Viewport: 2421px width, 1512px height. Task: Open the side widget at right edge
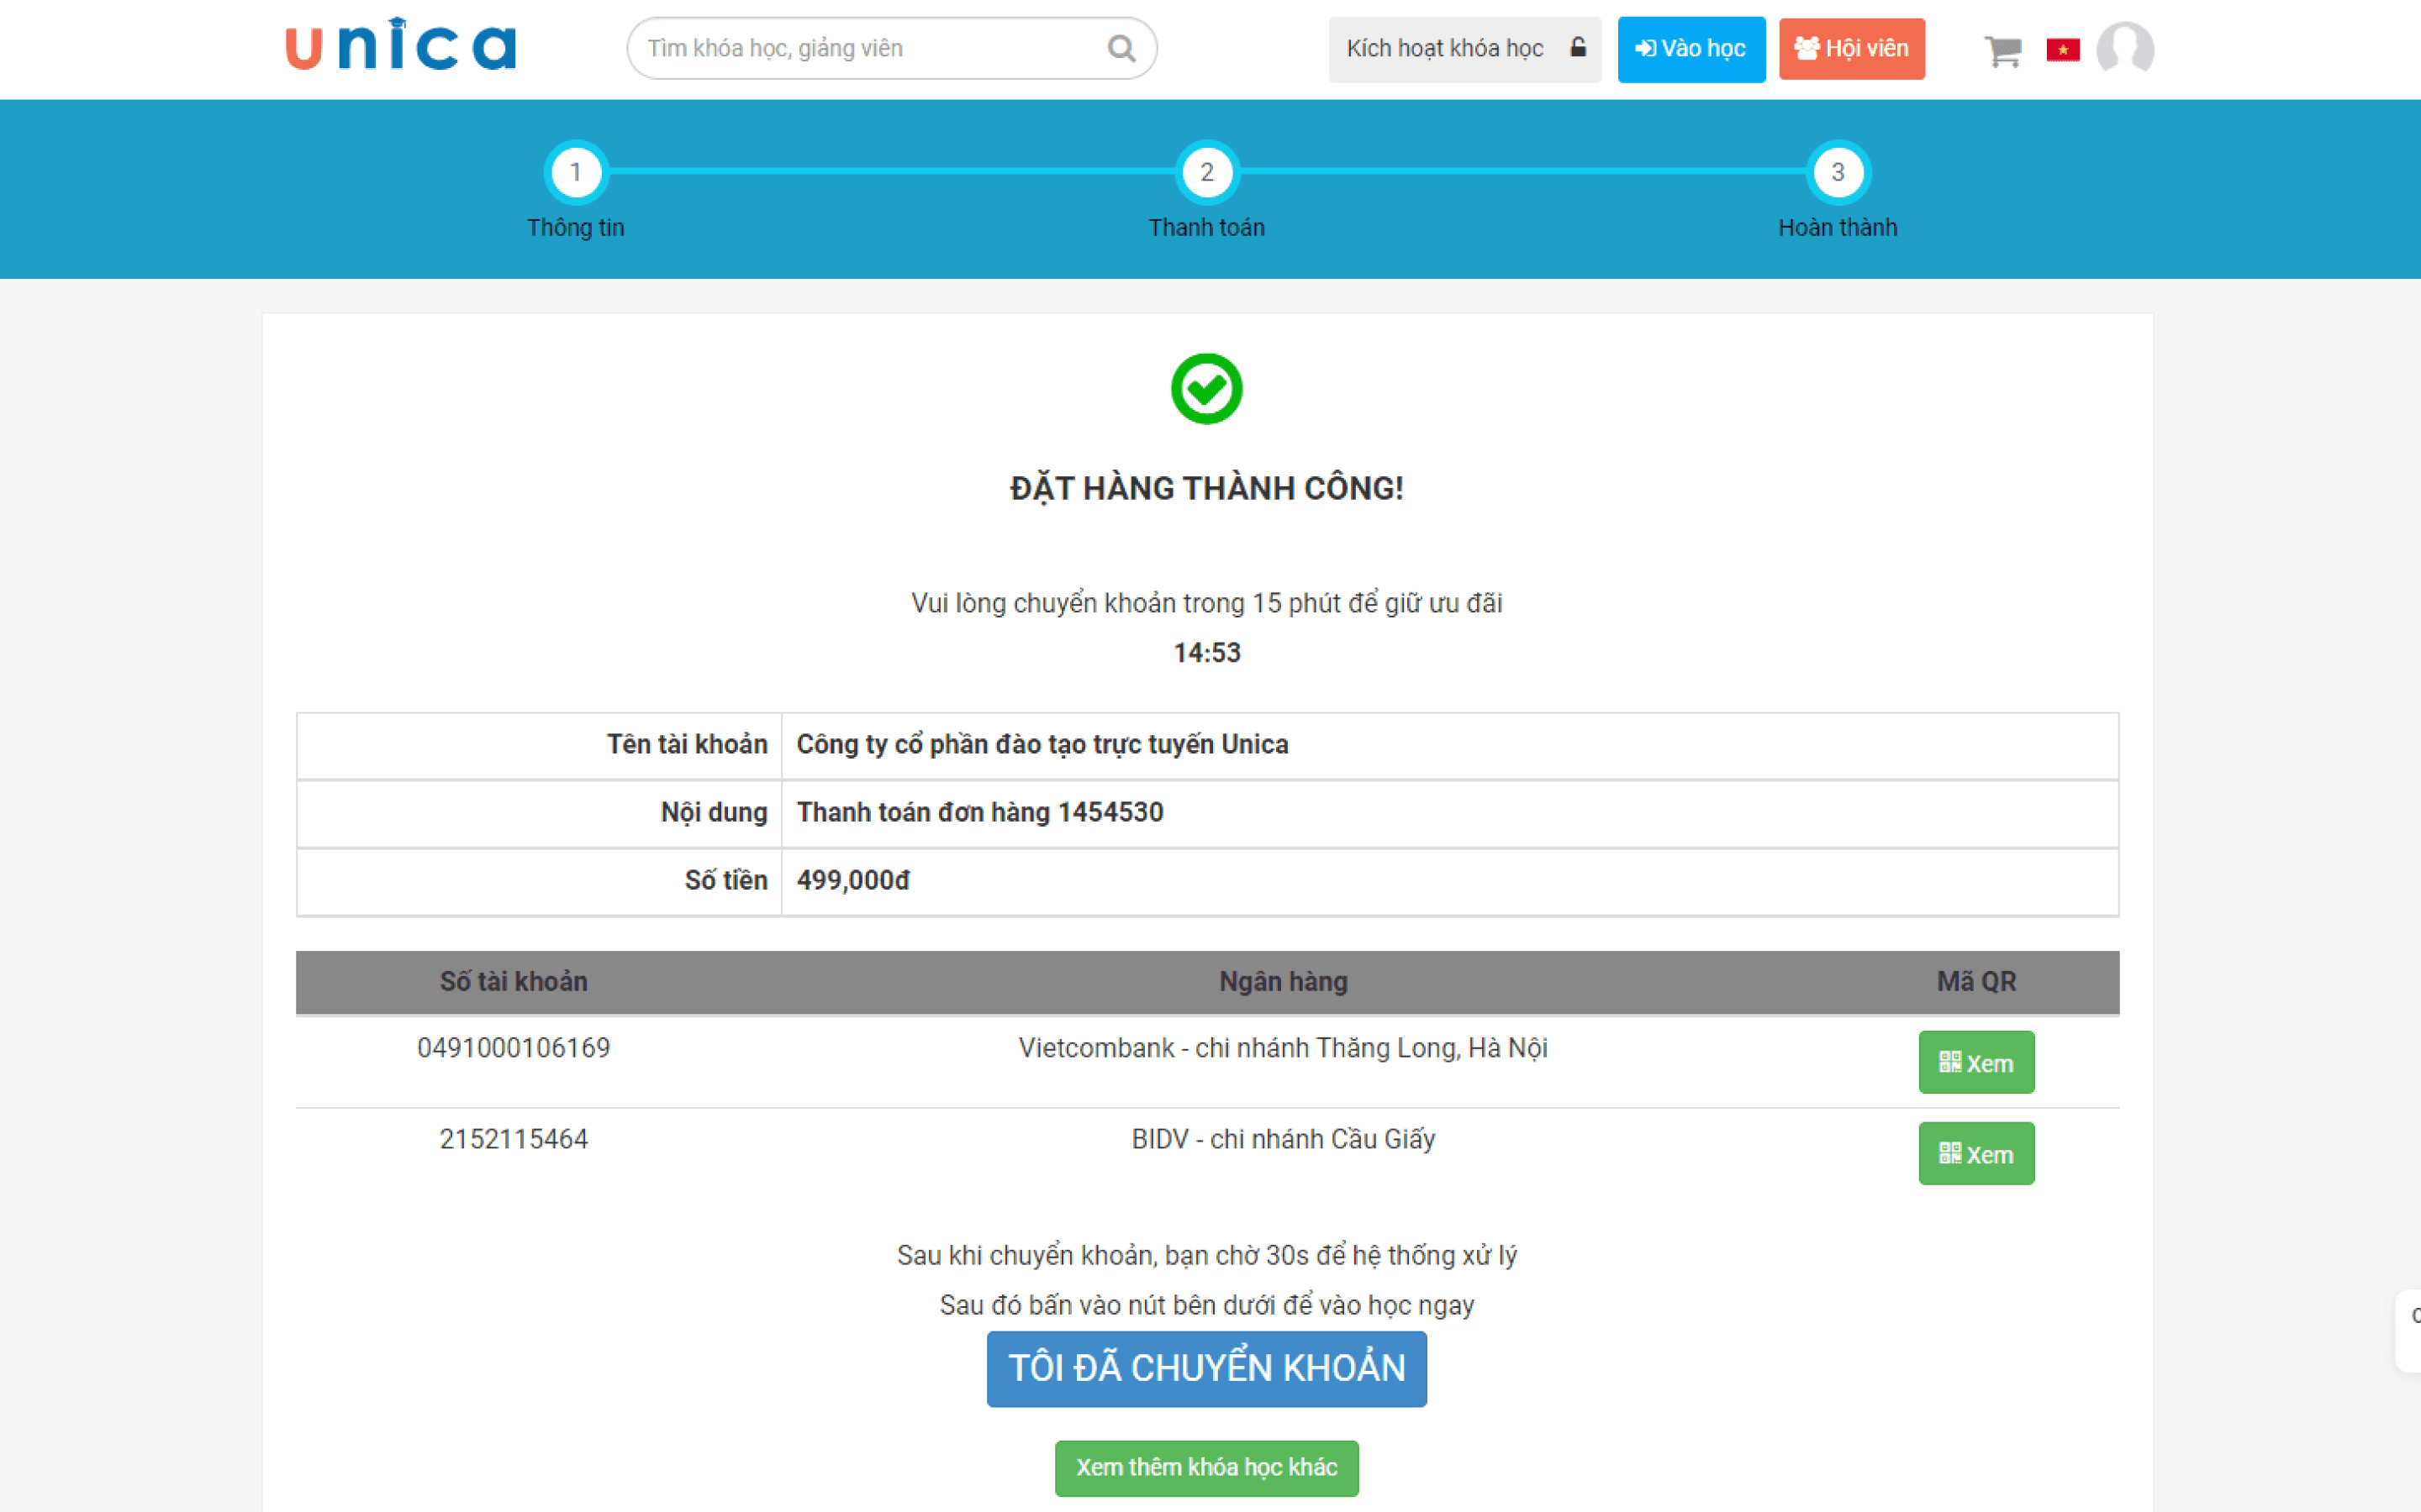(2409, 1330)
